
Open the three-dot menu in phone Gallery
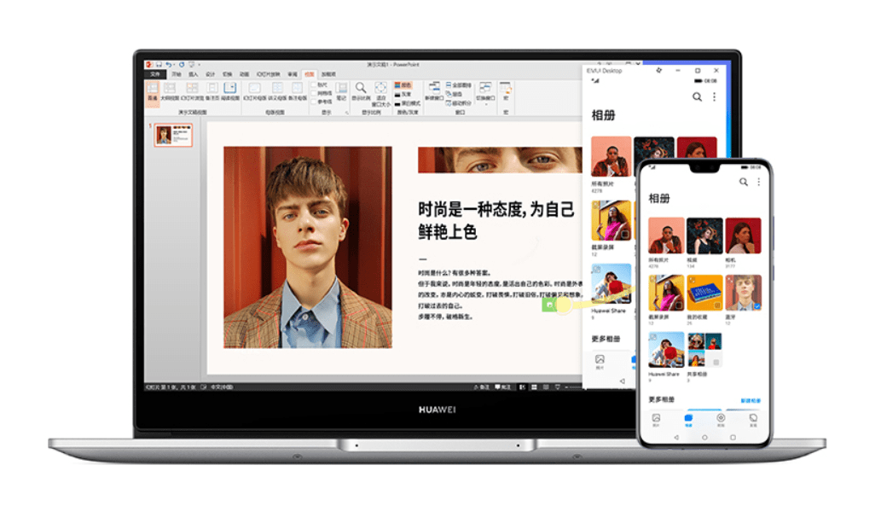pyautogui.click(x=759, y=182)
